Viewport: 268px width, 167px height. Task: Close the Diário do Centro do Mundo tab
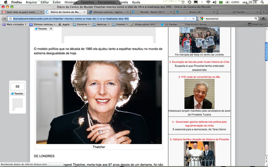84,12
